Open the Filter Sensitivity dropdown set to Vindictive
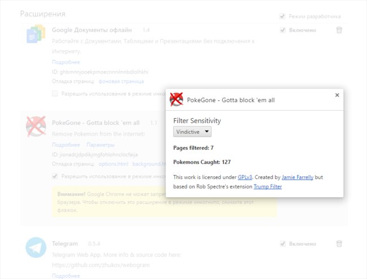Screen dimensions: 367x279 click(192, 132)
